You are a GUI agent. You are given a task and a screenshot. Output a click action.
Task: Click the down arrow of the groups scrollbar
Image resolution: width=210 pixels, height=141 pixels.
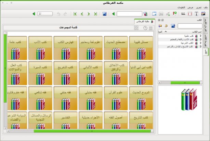(x=5, y=128)
